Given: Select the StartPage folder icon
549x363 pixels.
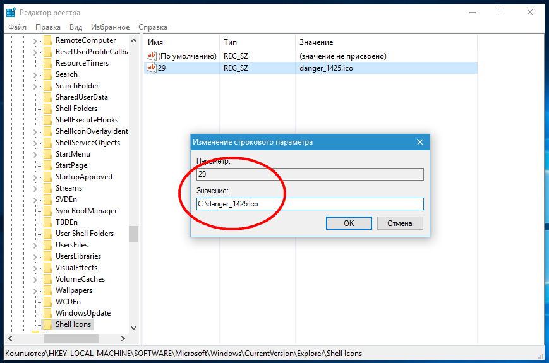Looking at the screenshot, I should [47, 165].
